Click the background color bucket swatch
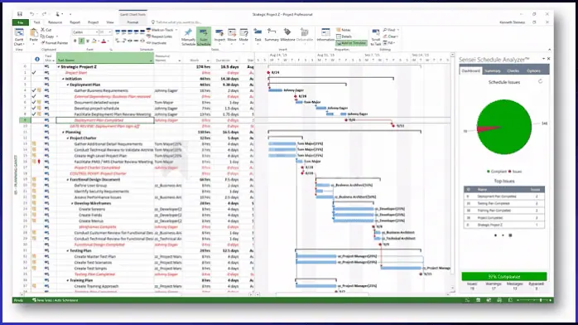 [94, 41]
